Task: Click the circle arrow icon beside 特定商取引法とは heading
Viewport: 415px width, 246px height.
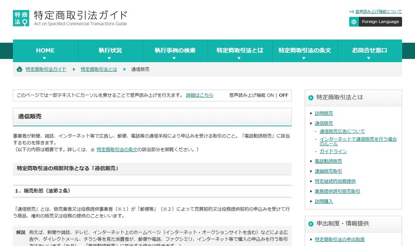Action: click(x=311, y=97)
